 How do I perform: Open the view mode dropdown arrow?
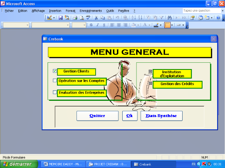pos(54,18)
